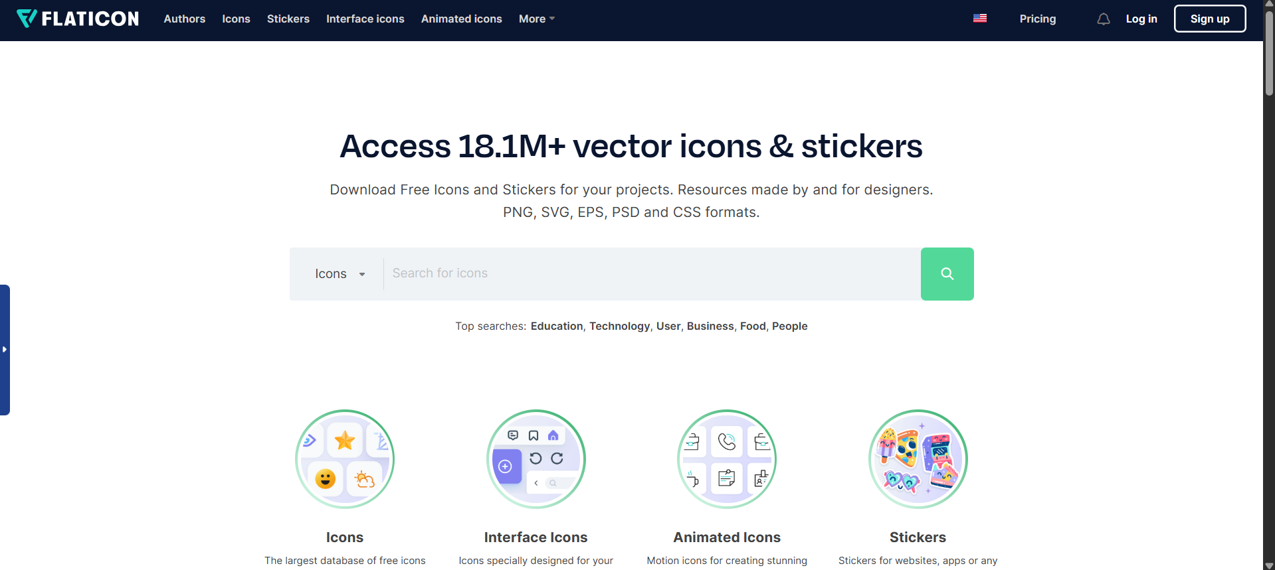Click the Icons category heading
The image size is (1275, 570).
tap(345, 537)
